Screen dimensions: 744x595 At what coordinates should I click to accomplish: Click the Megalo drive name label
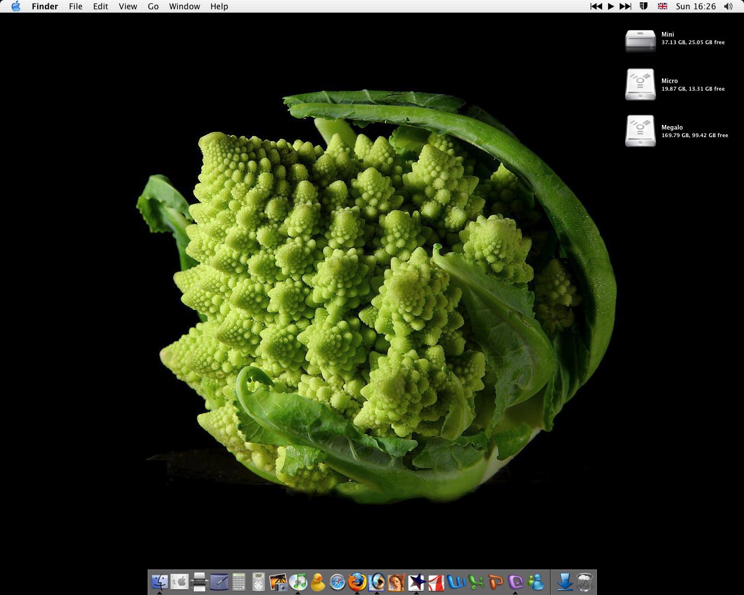tap(672, 127)
